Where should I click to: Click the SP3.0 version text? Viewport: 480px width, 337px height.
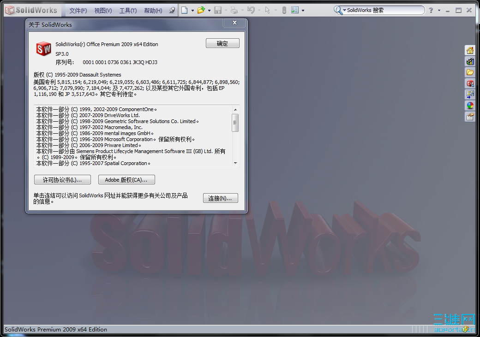[x=62, y=54]
